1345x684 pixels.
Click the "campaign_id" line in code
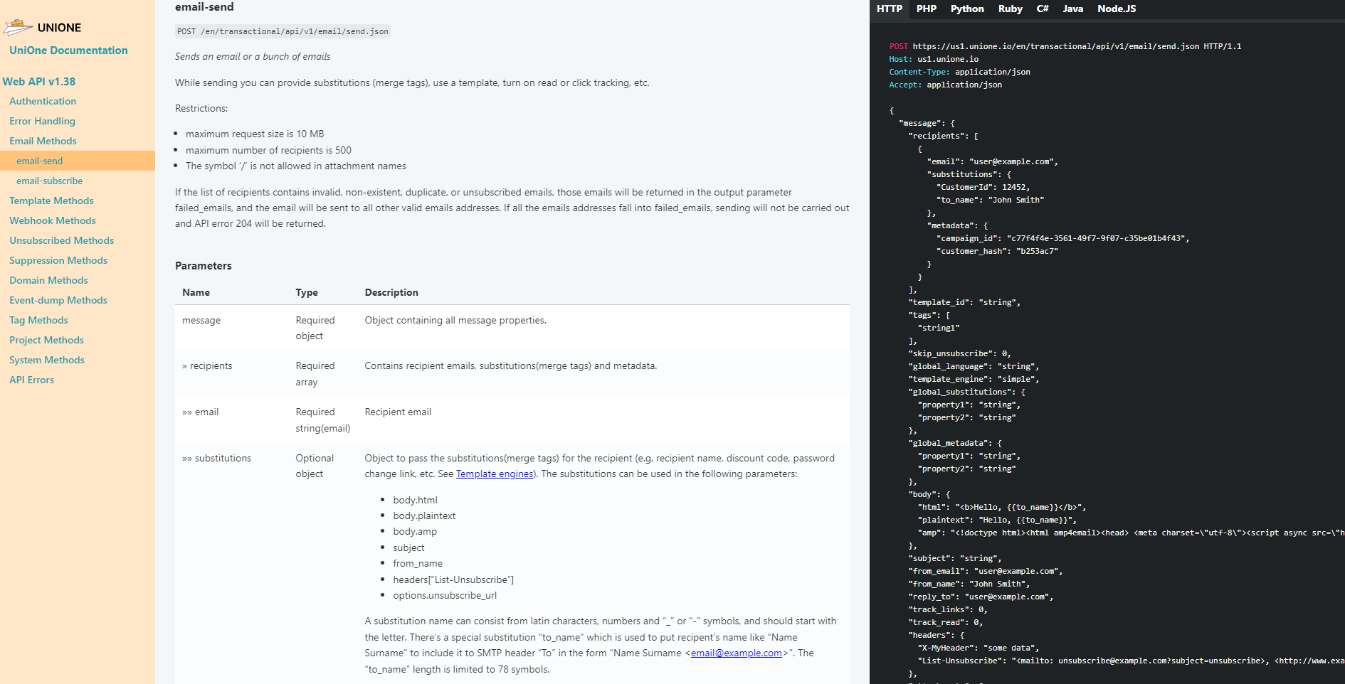click(1062, 238)
